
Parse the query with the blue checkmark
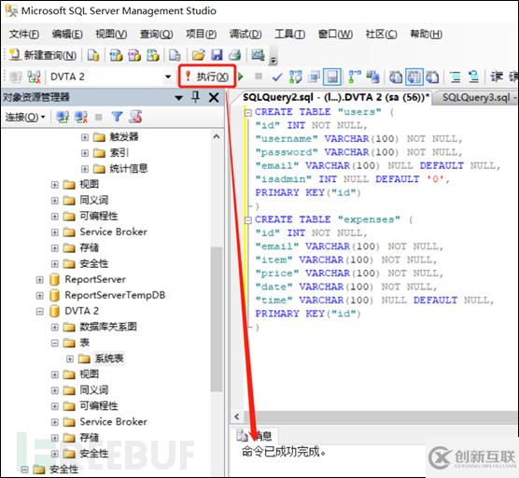(276, 77)
